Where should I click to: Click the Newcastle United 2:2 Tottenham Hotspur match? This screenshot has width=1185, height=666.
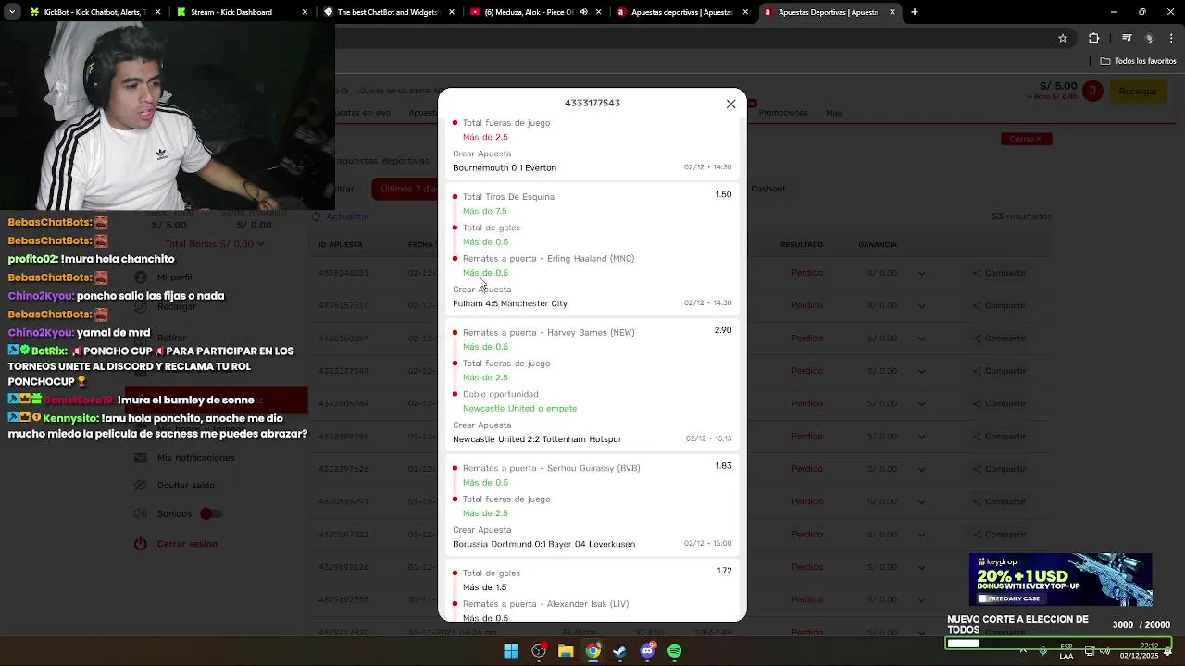pos(537,439)
